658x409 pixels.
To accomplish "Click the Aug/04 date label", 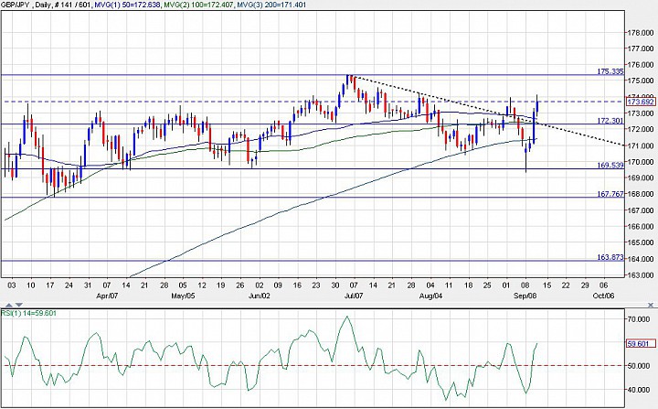I will [431, 296].
